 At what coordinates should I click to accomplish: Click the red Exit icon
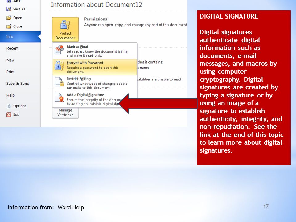9,115
